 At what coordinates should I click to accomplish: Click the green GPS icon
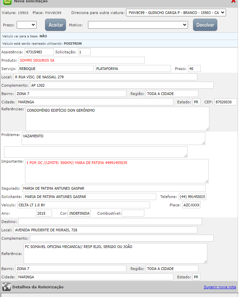7,2
